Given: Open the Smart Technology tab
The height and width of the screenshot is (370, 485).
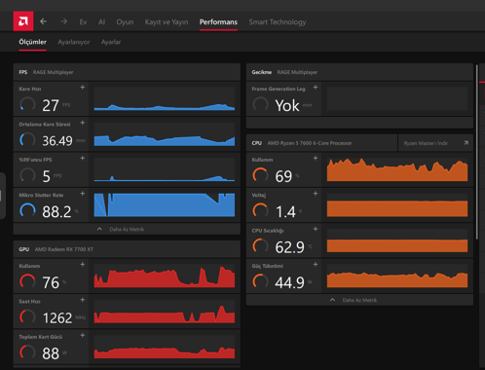Looking at the screenshot, I should point(278,22).
